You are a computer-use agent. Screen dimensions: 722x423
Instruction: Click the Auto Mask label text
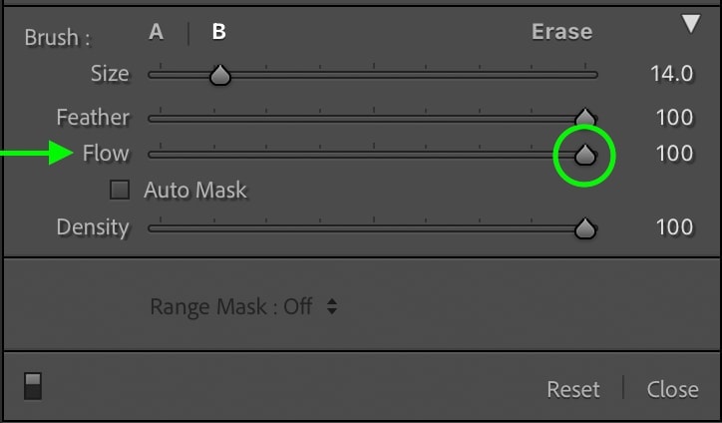coord(195,190)
